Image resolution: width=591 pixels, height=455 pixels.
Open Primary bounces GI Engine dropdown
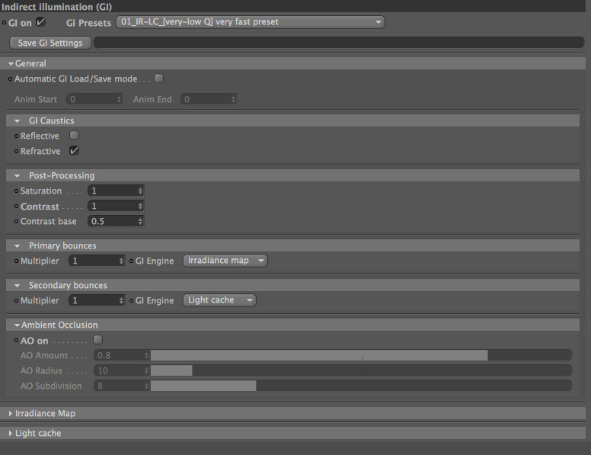pyautogui.click(x=225, y=261)
